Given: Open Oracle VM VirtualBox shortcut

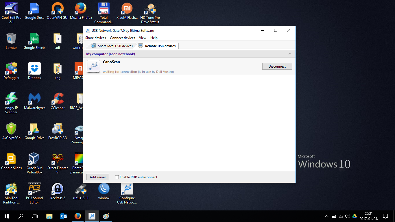Looking at the screenshot, I should coord(34,159).
